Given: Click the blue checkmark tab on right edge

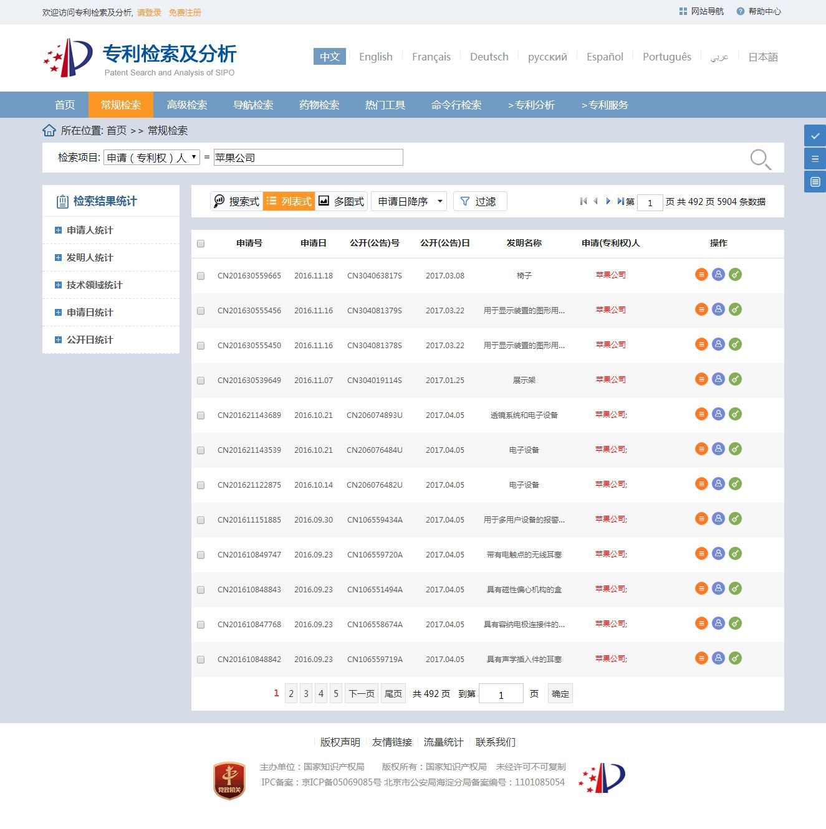Looking at the screenshot, I should click(815, 135).
